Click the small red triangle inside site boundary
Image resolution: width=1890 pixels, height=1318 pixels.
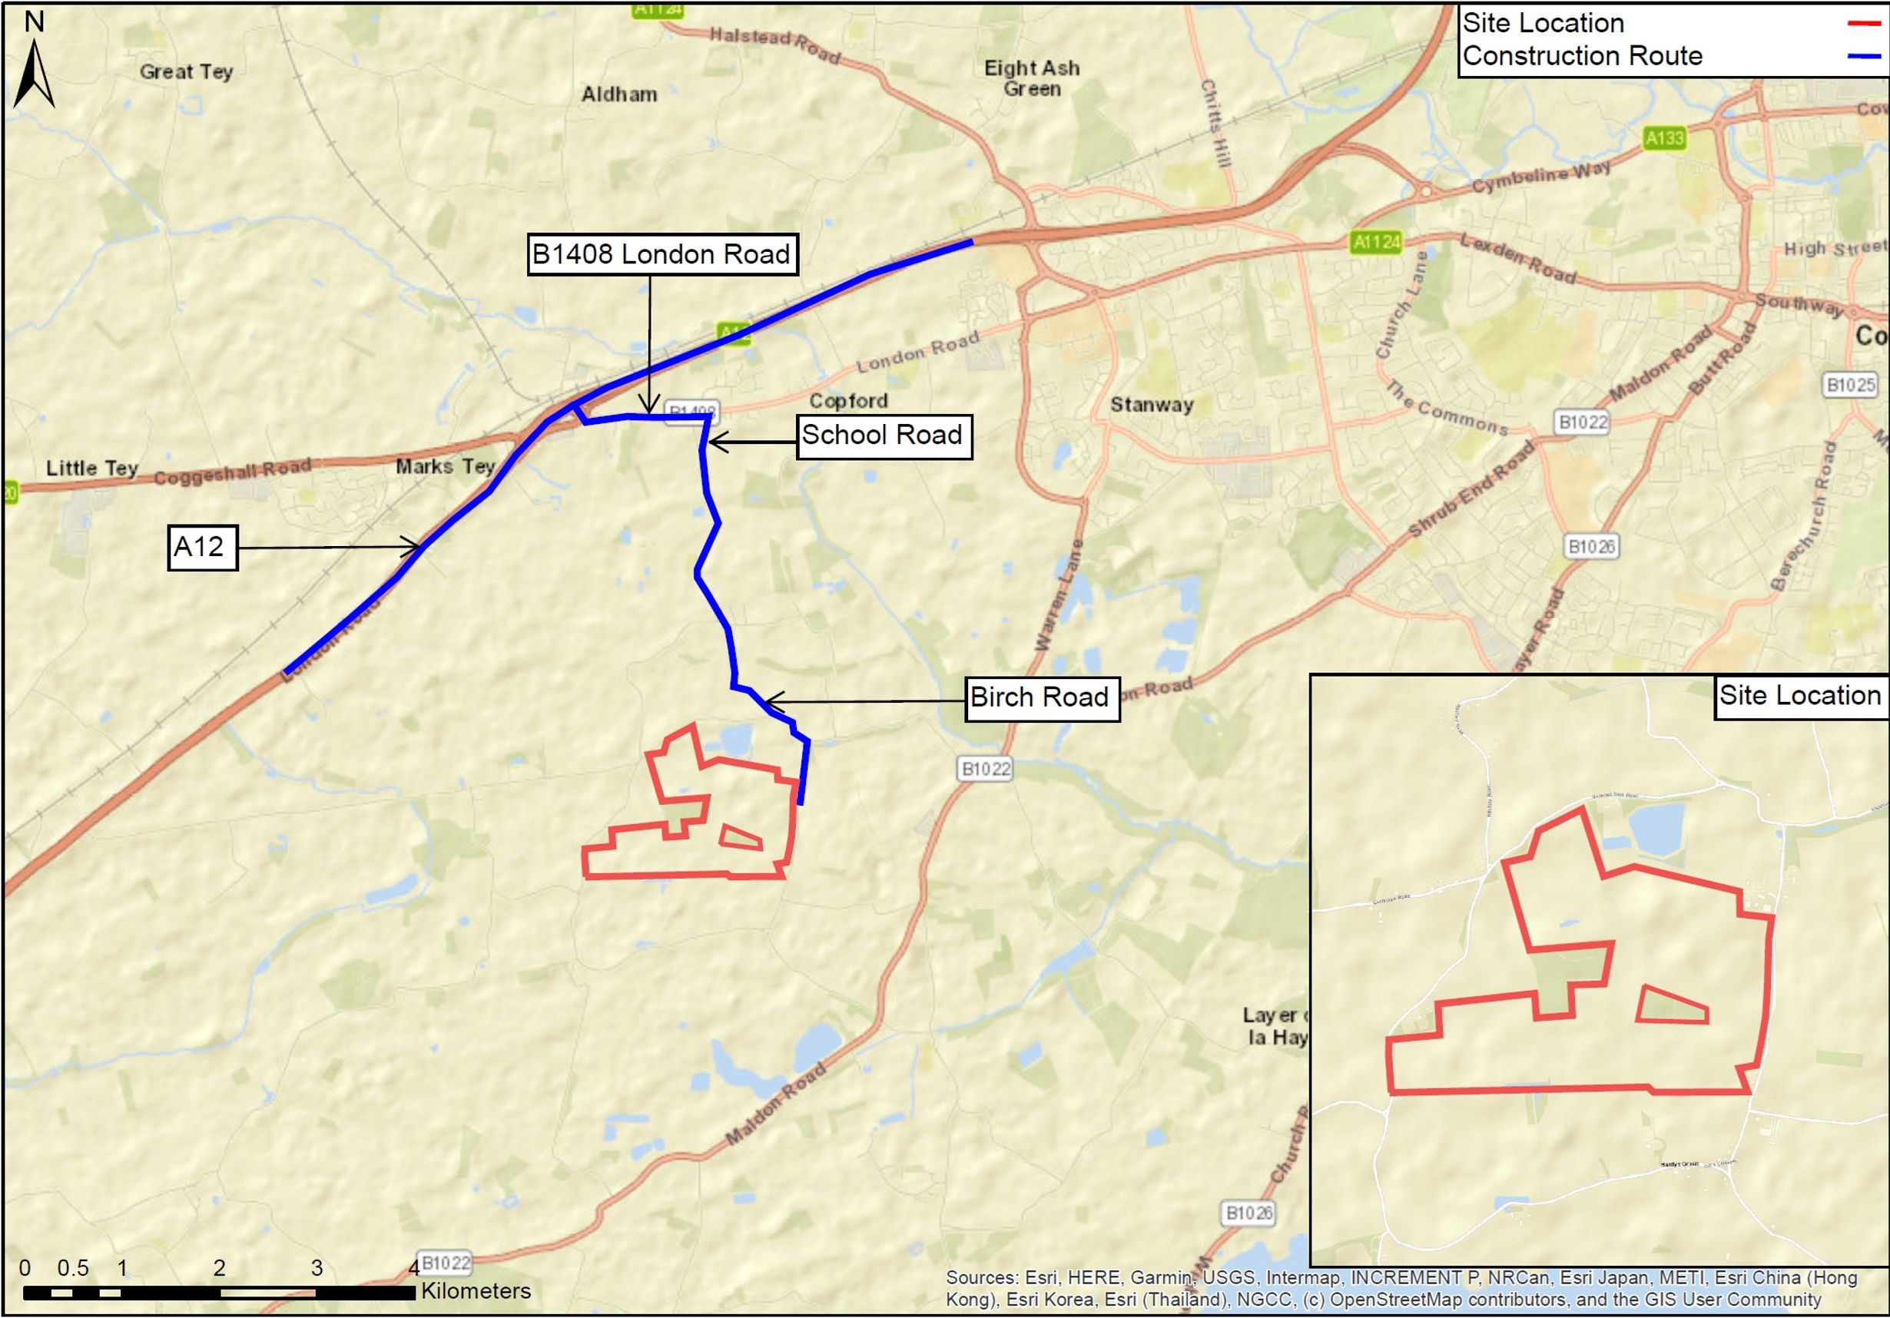738,839
